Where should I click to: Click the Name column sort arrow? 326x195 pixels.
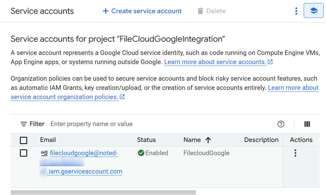(208, 140)
